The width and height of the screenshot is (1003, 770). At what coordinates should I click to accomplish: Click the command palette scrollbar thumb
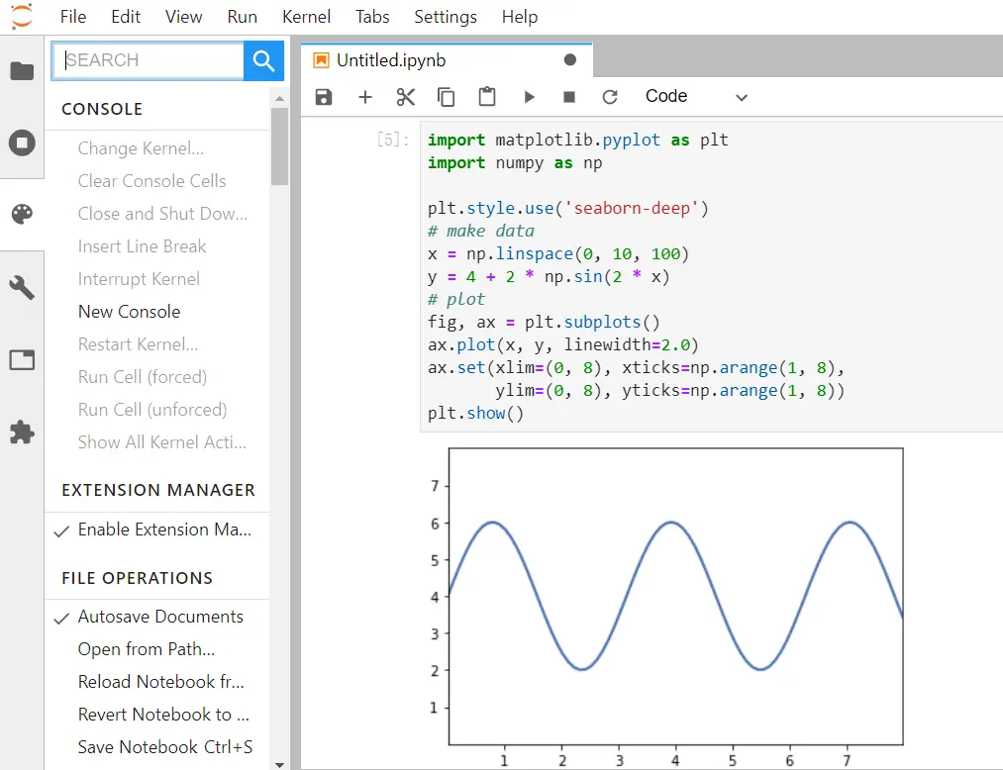tap(279, 146)
